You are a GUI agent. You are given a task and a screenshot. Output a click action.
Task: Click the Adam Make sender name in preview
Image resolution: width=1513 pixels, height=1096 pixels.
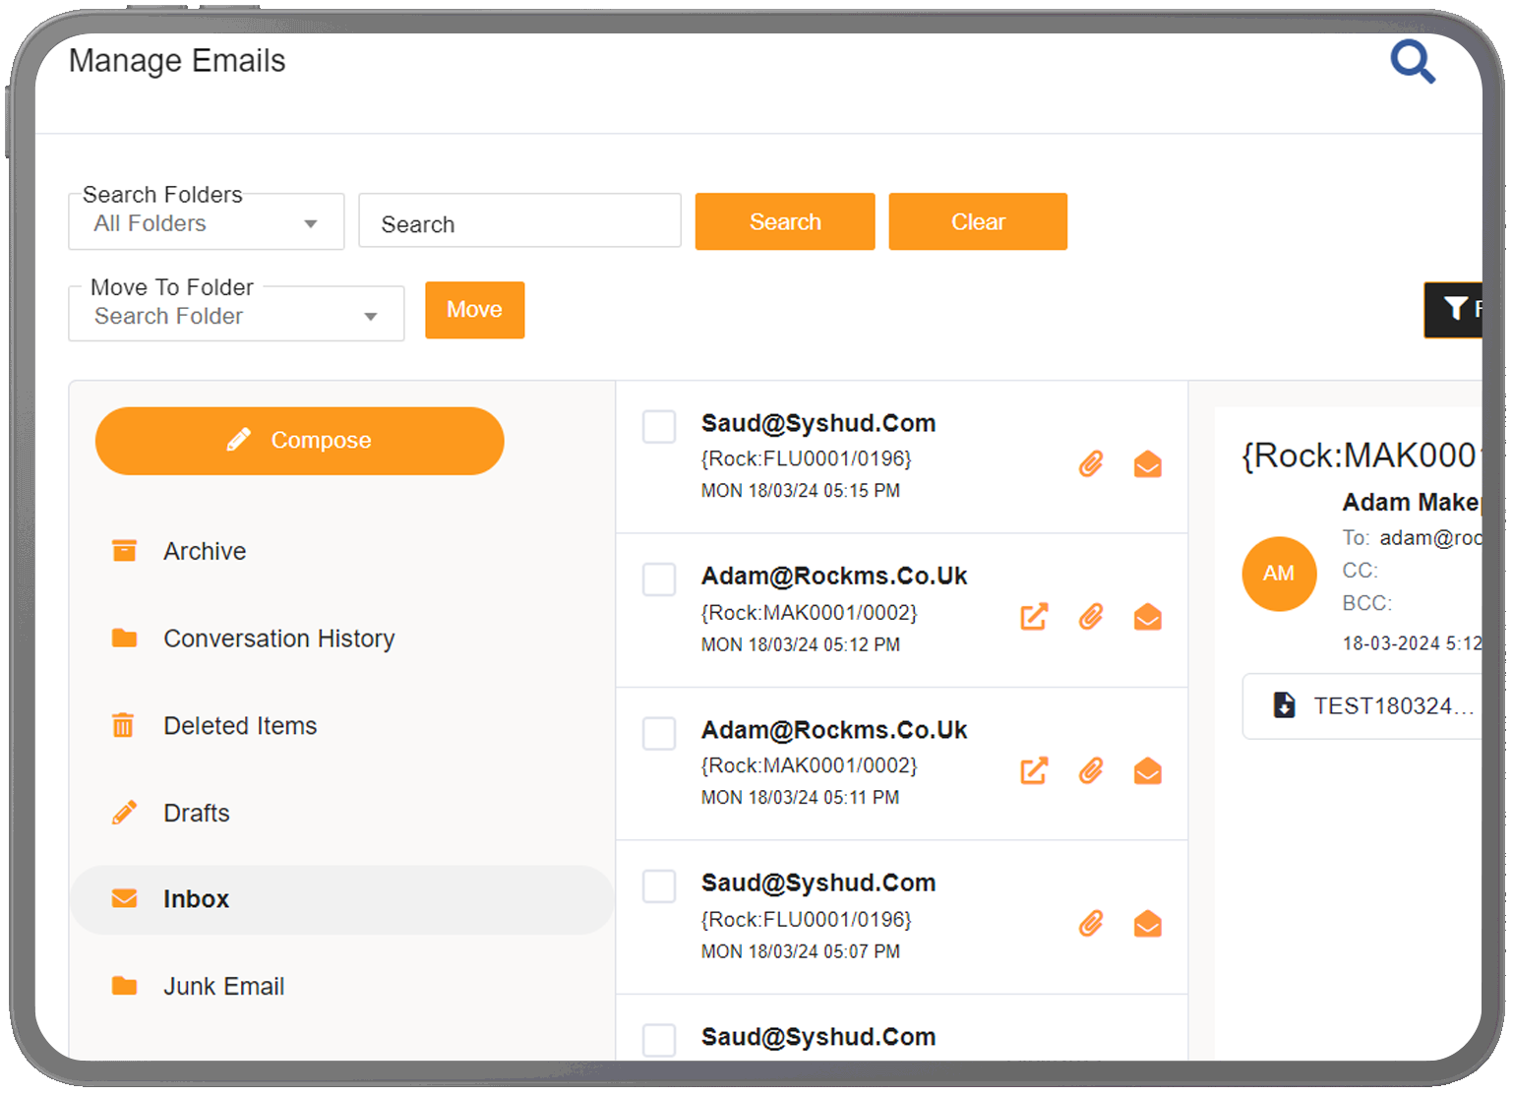pyautogui.click(x=1412, y=503)
